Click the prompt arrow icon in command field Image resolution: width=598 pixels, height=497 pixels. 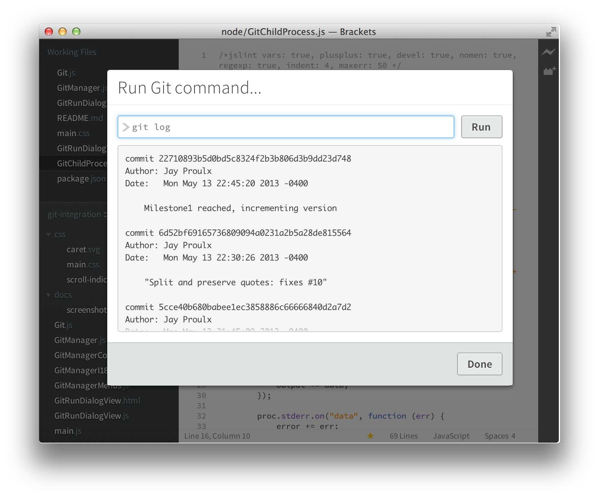126,127
